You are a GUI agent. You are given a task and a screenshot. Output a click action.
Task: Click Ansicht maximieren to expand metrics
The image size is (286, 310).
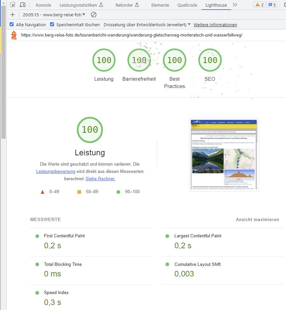tap(258, 219)
